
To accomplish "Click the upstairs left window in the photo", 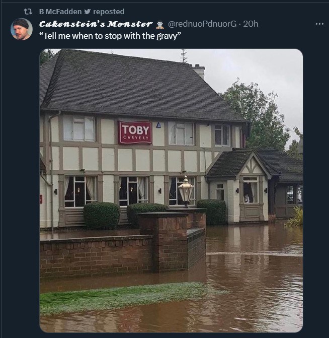I will (79, 128).
